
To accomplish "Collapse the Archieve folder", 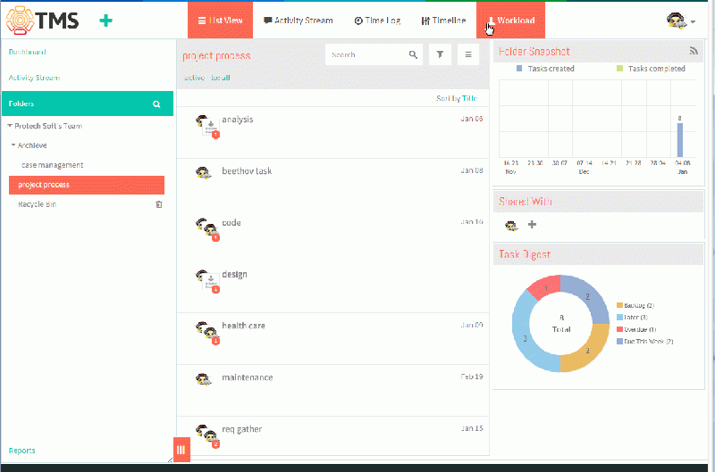I will 13,145.
